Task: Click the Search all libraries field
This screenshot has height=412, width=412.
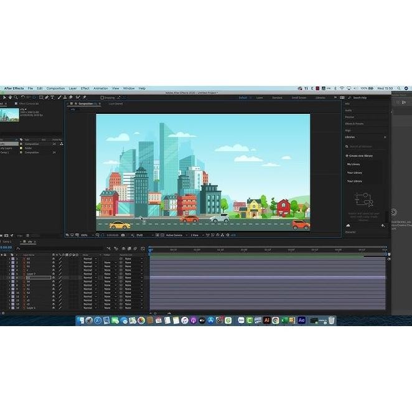Action: click(365, 146)
